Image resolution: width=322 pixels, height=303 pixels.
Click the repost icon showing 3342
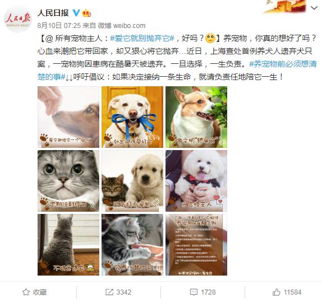pos(109,292)
